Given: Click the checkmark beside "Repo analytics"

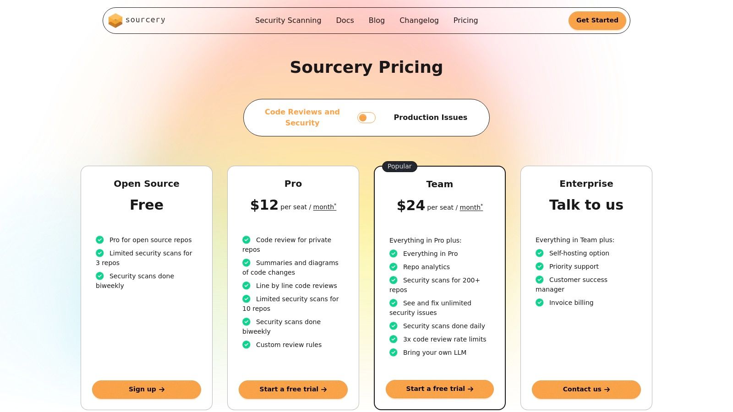Looking at the screenshot, I should pyautogui.click(x=393, y=266).
